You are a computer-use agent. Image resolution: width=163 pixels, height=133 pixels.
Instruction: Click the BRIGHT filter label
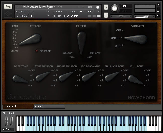point(68,53)
